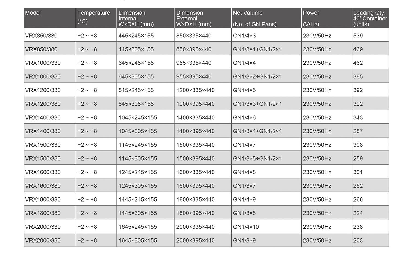Click internal dimension 445×245×155 cell
This screenshot has width=413, height=254.
coord(136,36)
